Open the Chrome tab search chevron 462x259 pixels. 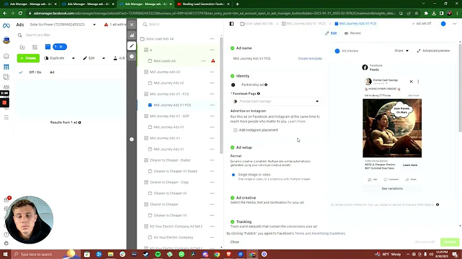point(424,4)
